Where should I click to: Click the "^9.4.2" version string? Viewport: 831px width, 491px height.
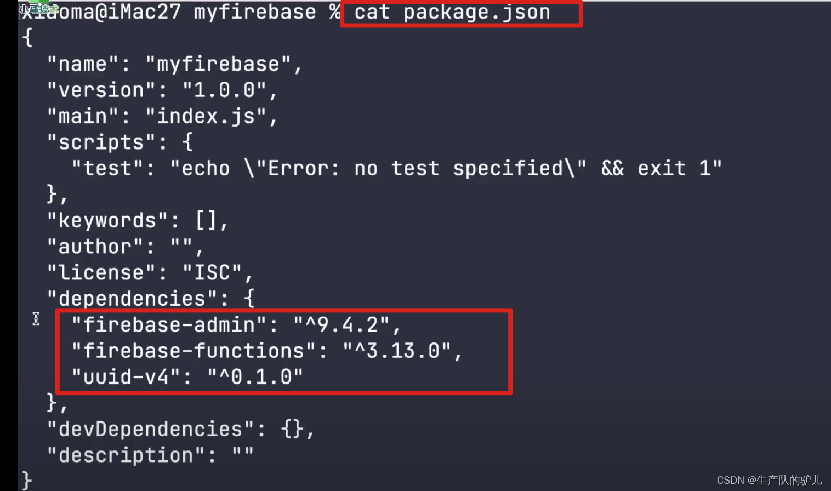[341, 325]
